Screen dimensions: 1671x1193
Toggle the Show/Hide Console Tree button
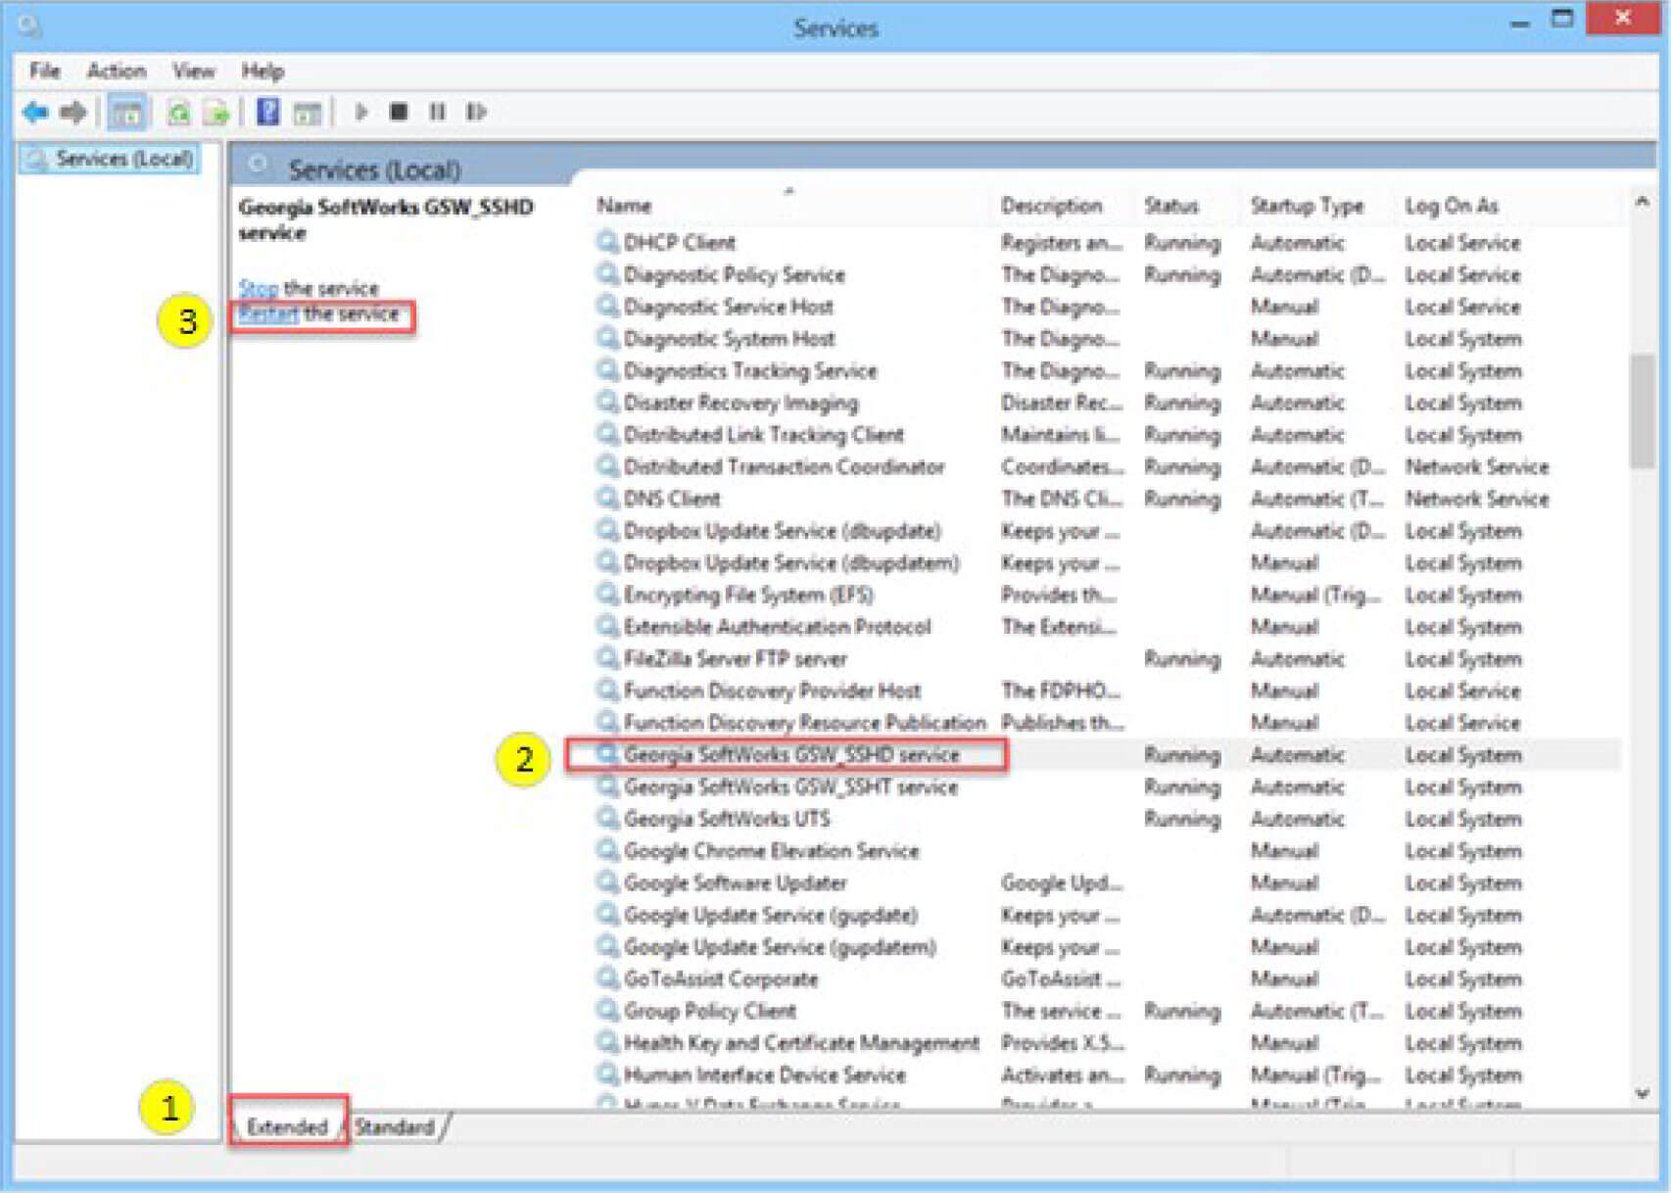[x=126, y=113]
